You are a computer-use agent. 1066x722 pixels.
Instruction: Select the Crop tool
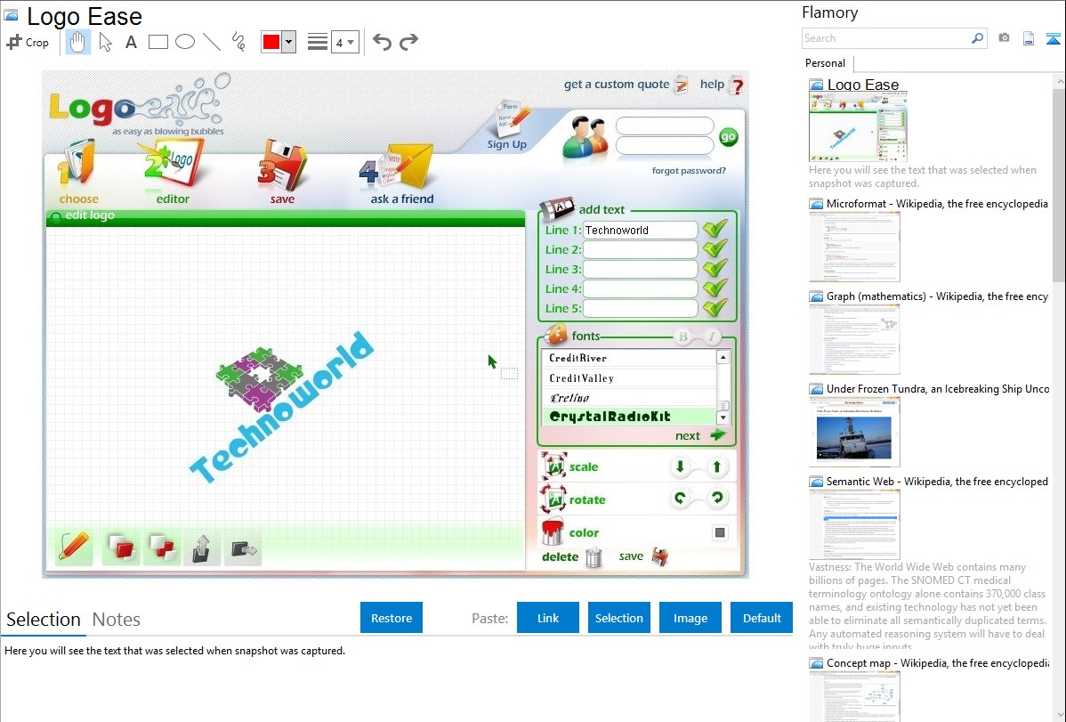click(28, 42)
